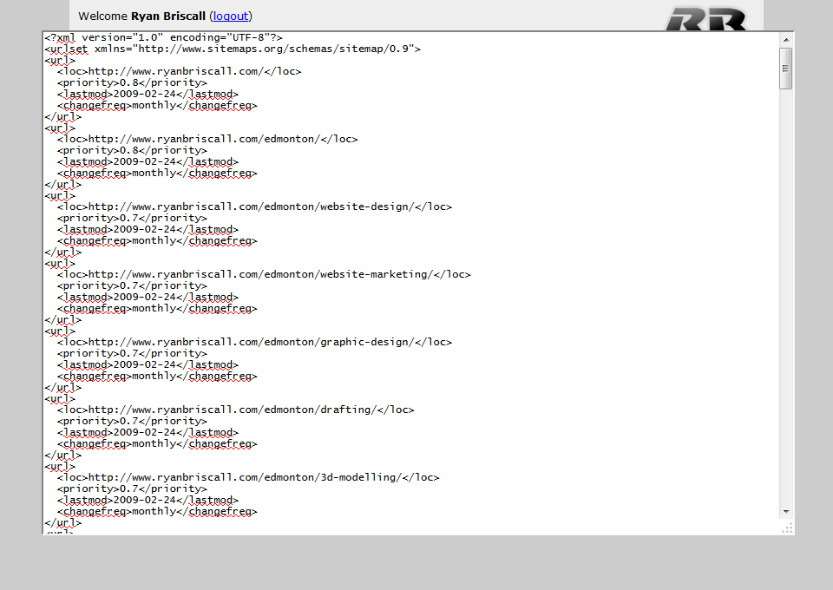
Task: Click the Ryan Briscall username text
Action: (x=168, y=16)
